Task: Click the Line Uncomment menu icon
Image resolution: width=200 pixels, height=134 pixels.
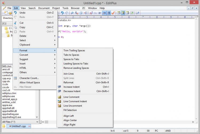Action: click(59, 106)
